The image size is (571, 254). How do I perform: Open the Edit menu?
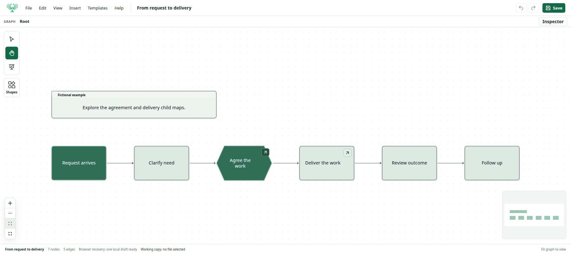coord(43,8)
